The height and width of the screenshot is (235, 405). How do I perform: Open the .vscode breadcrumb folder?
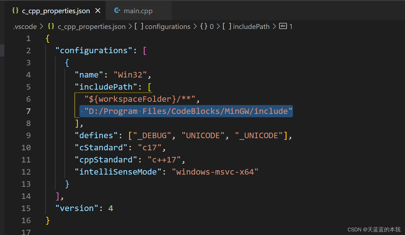(x=25, y=26)
